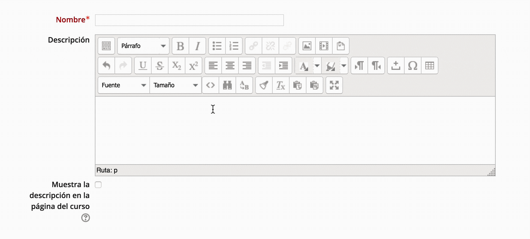The height and width of the screenshot is (239, 530).
Task: Toggle fullscreen editor mode
Action: (334, 85)
